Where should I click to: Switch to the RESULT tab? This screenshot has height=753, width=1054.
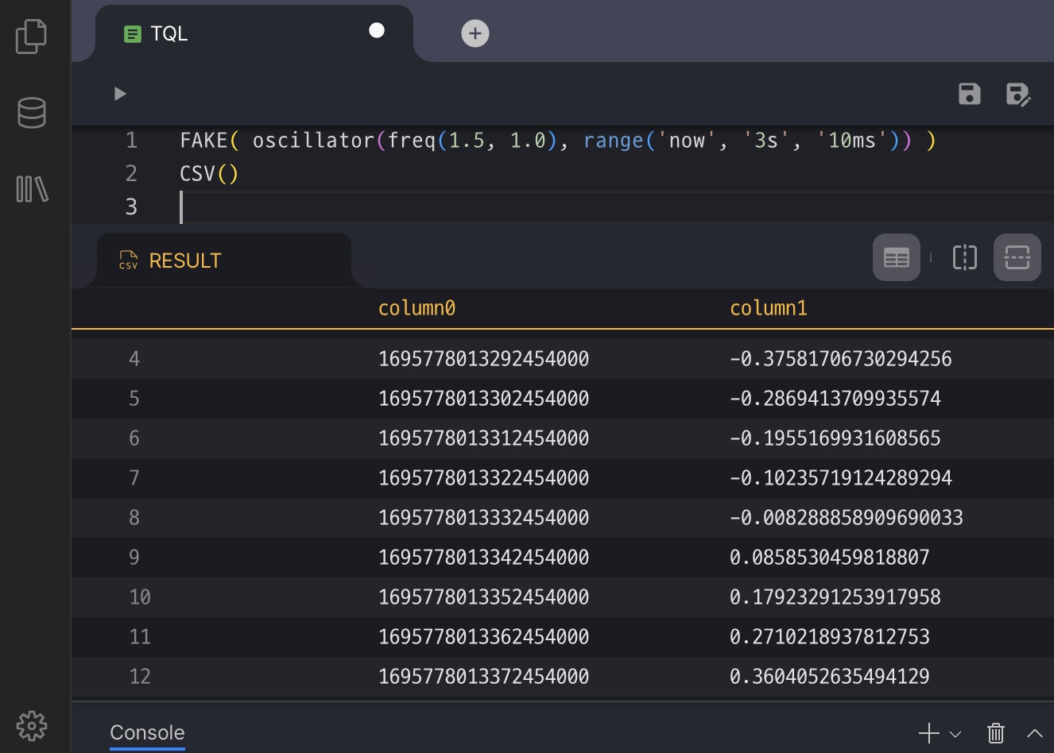click(x=184, y=261)
